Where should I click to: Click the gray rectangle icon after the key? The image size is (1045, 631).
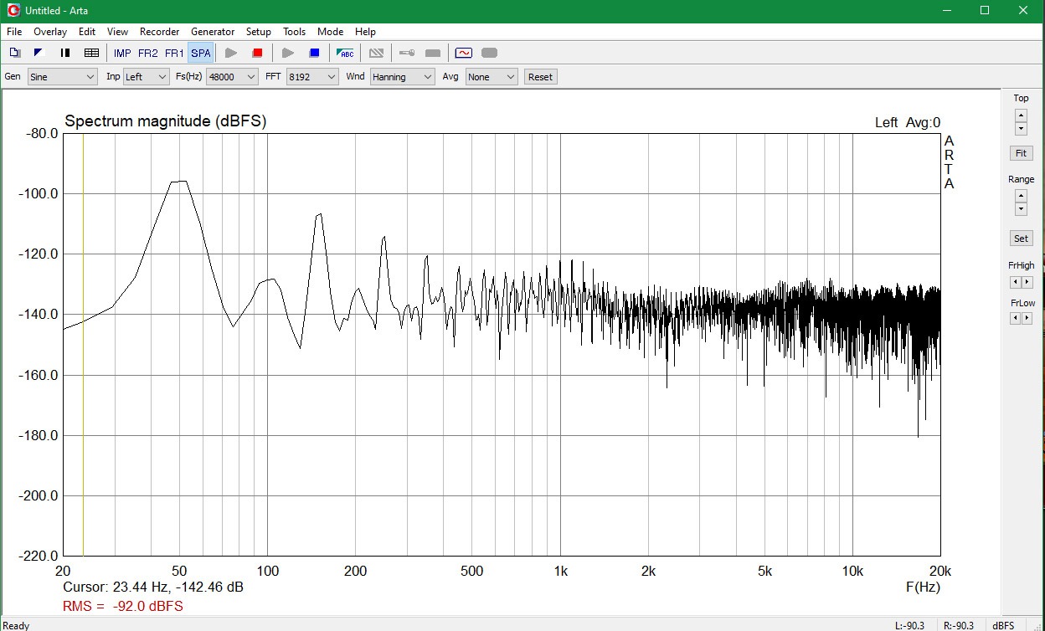pos(433,53)
